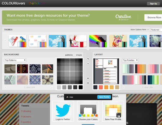The width and height of the screenshot is (162, 125).
Task: Click the Save Profile button
Action: click(104, 97)
